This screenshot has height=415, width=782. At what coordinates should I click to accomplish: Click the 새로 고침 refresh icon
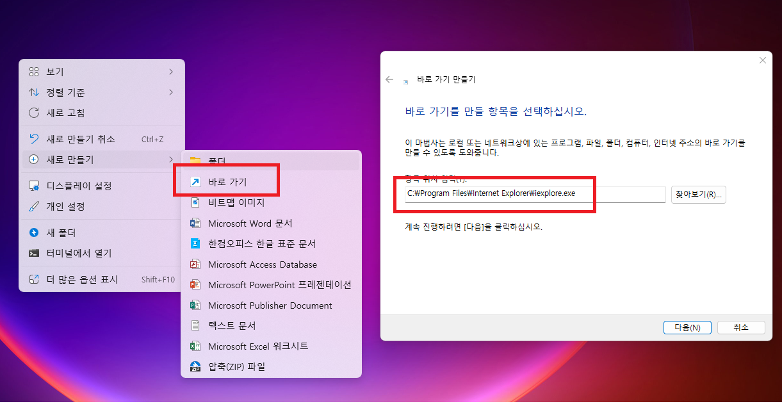tap(34, 113)
